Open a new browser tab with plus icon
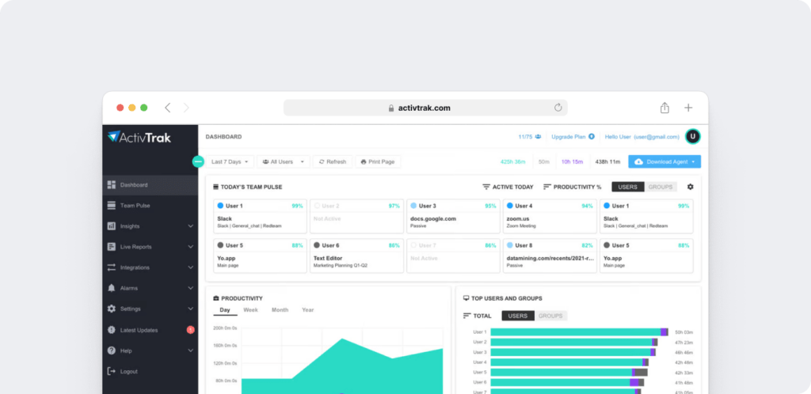This screenshot has height=394, width=811. pyautogui.click(x=688, y=108)
